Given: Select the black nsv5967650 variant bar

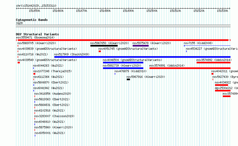Looking at the screenshot, I should click(104, 46).
